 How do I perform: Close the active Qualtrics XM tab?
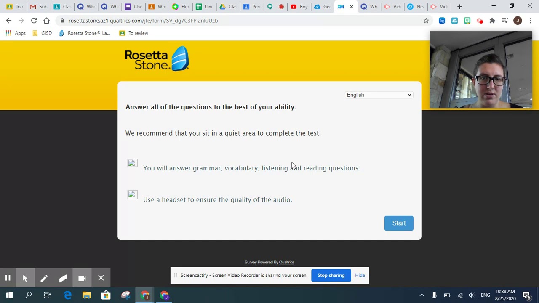[x=352, y=7]
